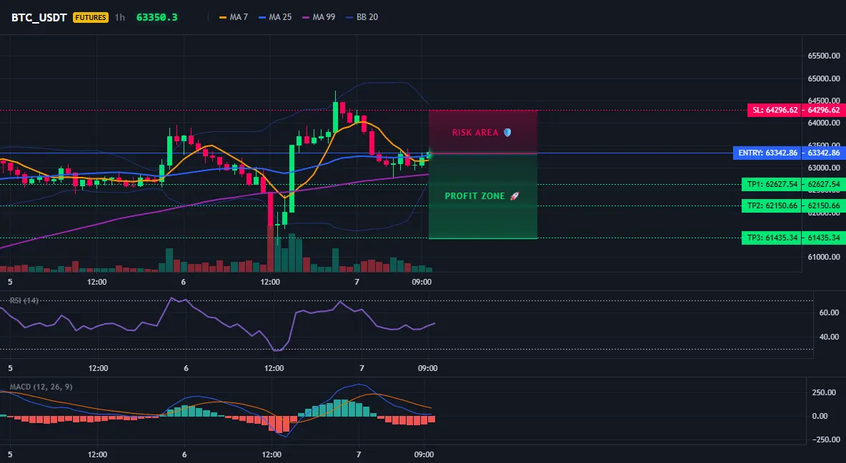
Task: Select the TP1: 62627.54 target tag
Action: (x=772, y=184)
